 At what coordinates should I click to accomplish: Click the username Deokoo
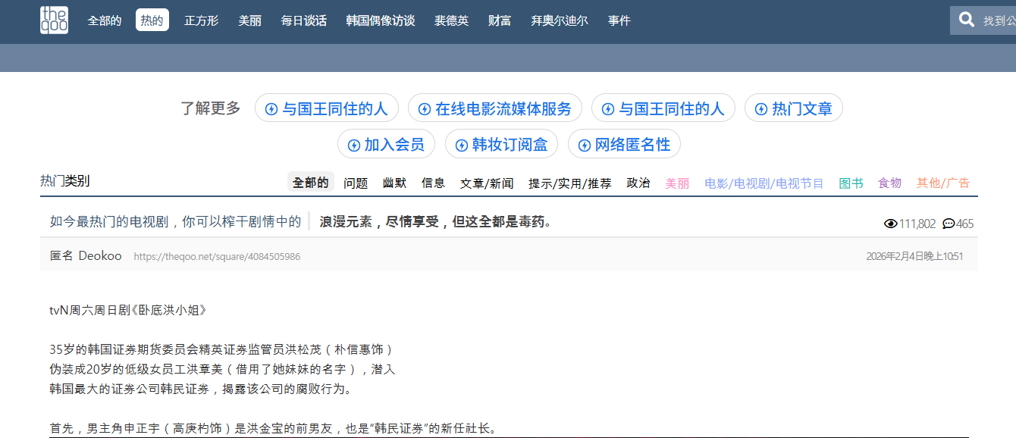100,255
